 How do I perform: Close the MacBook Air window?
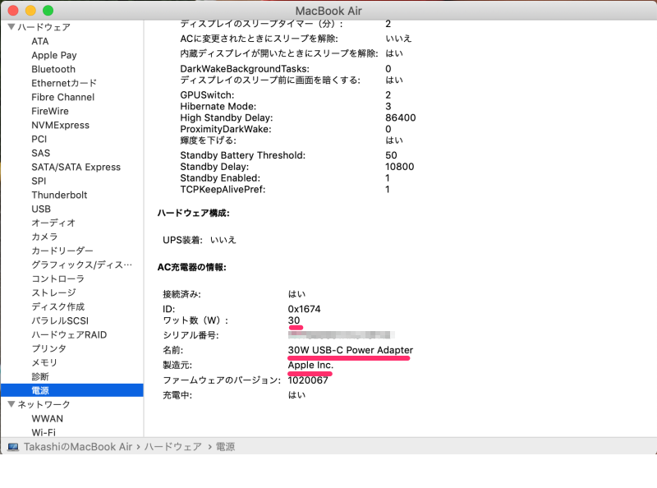13,11
